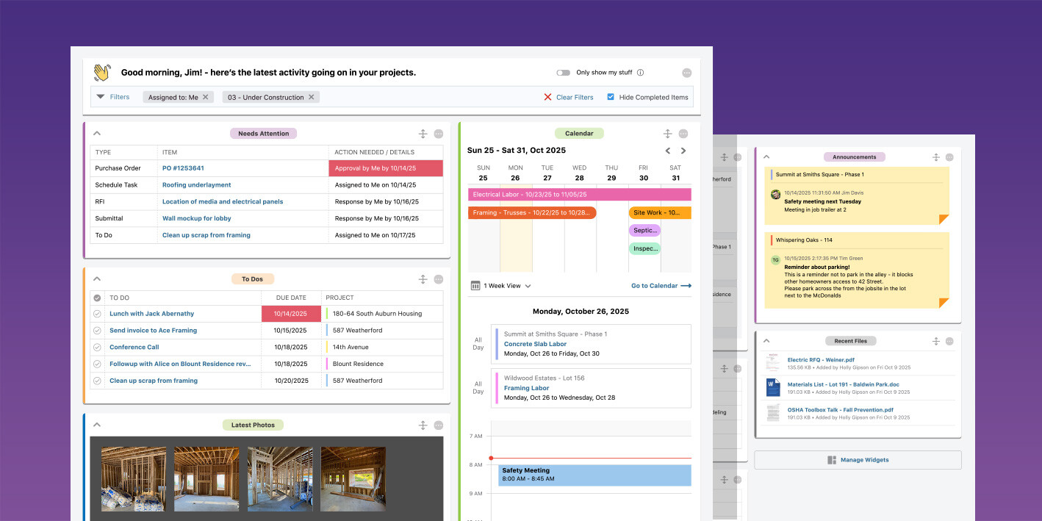Remove the 'Assigned to: Me' filter chip
The image size is (1042, 521).
click(x=206, y=97)
